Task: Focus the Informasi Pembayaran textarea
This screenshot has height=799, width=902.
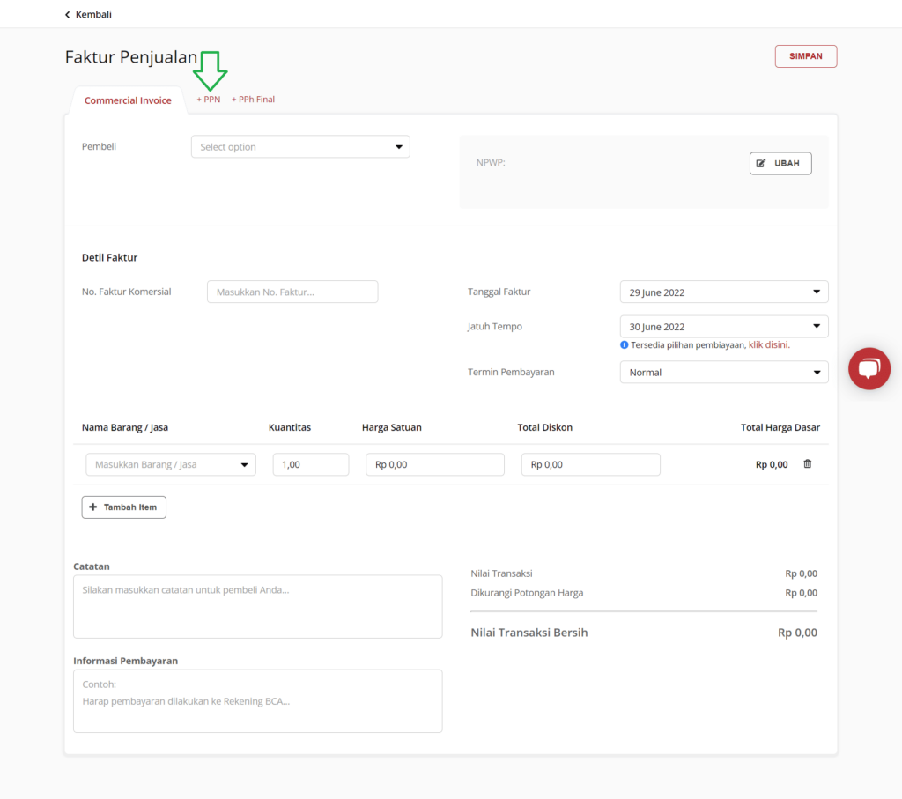Action: 258,700
